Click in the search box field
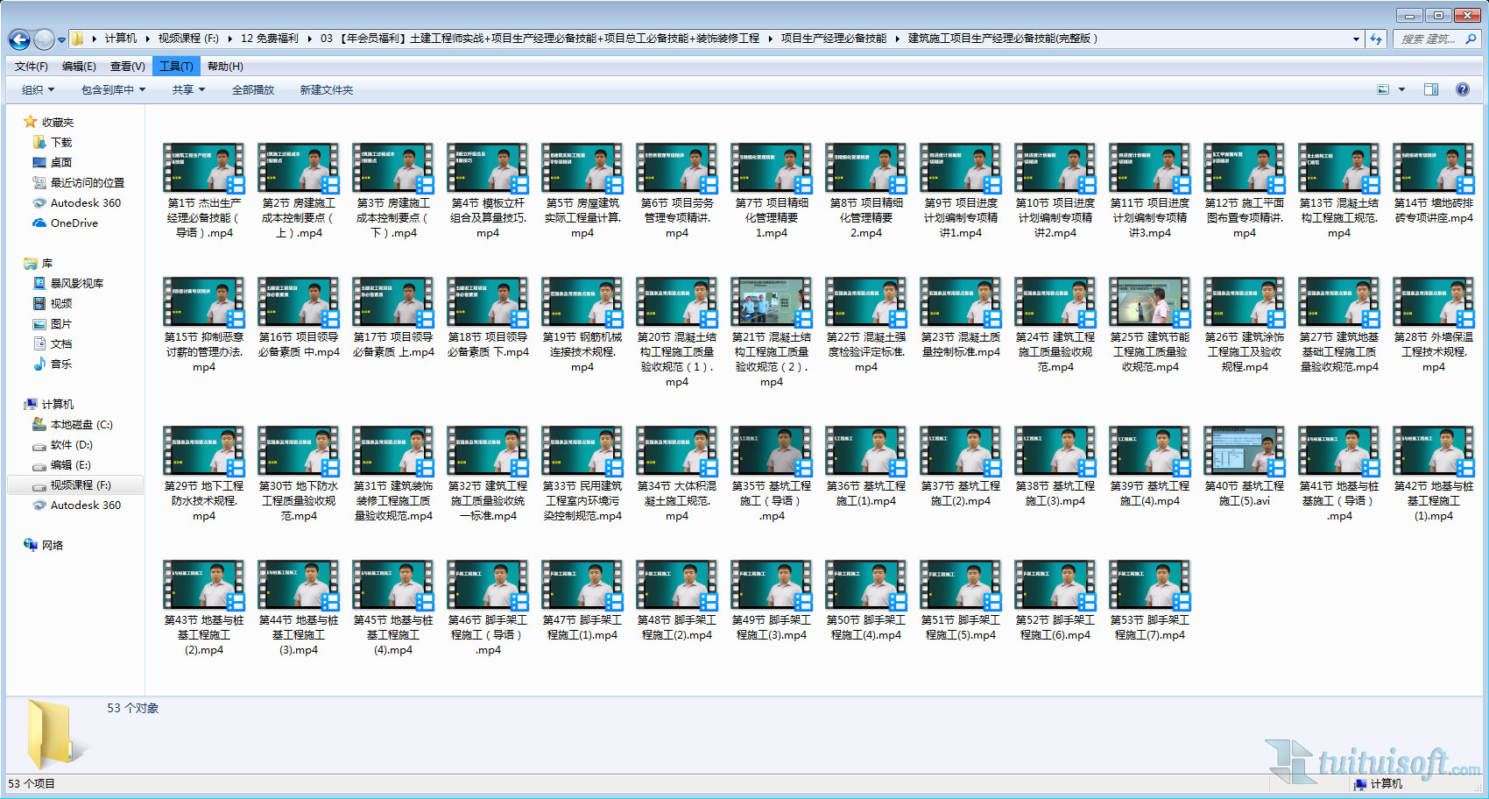Screen dimensions: 1489x799 click(x=1428, y=39)
